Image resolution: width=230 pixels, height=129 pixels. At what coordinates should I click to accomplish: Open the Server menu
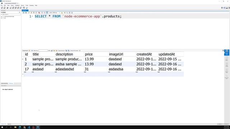(x=22, y=5)
